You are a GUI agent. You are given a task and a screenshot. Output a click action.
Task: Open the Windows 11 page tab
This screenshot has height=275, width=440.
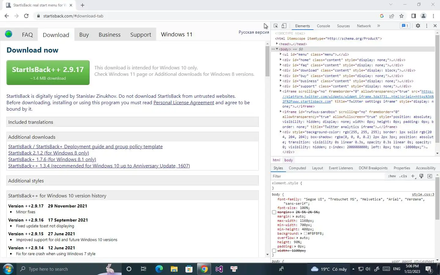coord(177,34)
